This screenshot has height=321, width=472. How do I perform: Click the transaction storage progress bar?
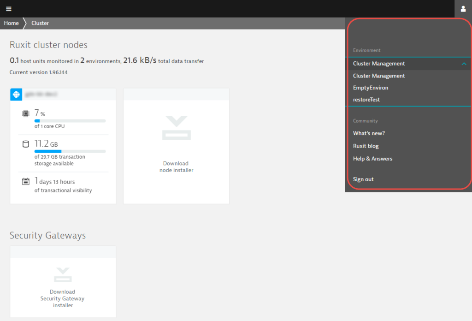point(70,151)
